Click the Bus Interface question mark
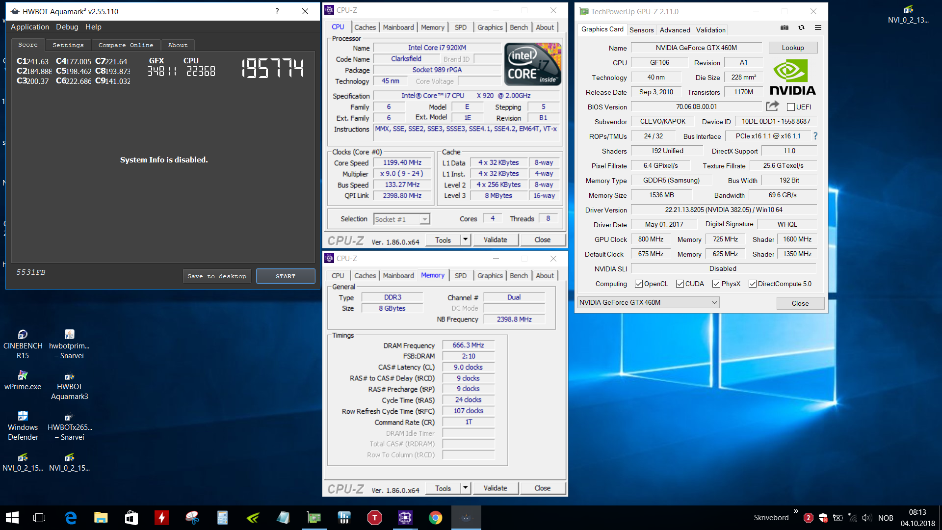942x530 pixels. coord(815,136)
